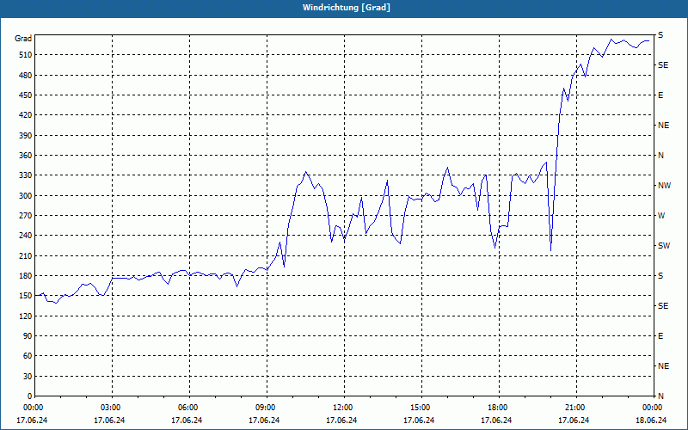Click the 'Windrichtung [Grad]' chart title
This screenshot has width=688, height=430.
(346, 8)
